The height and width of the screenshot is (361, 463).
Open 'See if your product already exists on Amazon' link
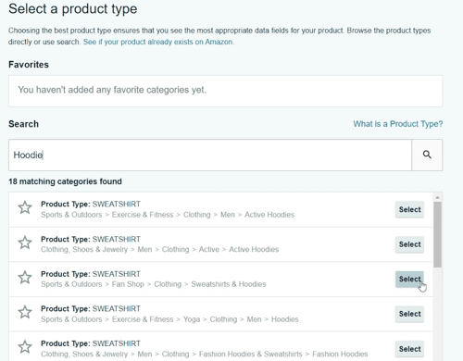point(158,42)
